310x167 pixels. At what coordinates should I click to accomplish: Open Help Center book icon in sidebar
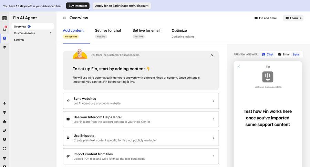4,139
